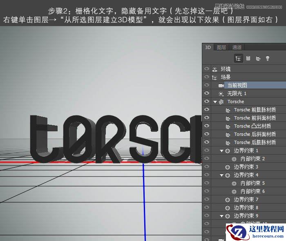Switch to the 通道 tab
Image resolution: width=286 pixels, height=241 pixels.
[237, 47]
